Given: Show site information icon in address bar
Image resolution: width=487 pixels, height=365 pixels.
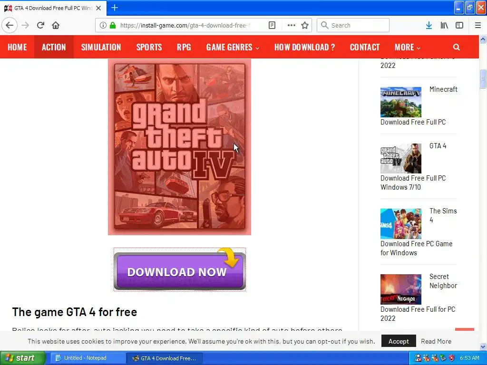Looking at the screenshot, I should tap(103, 25).
